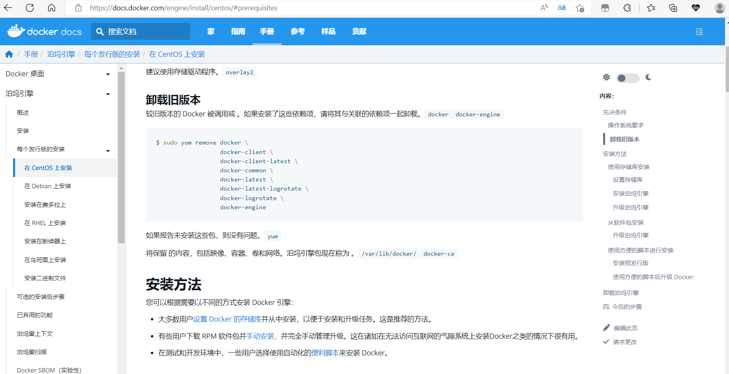Open the 样品 navigation tab
729x374 pixels.
click(328, 31)
